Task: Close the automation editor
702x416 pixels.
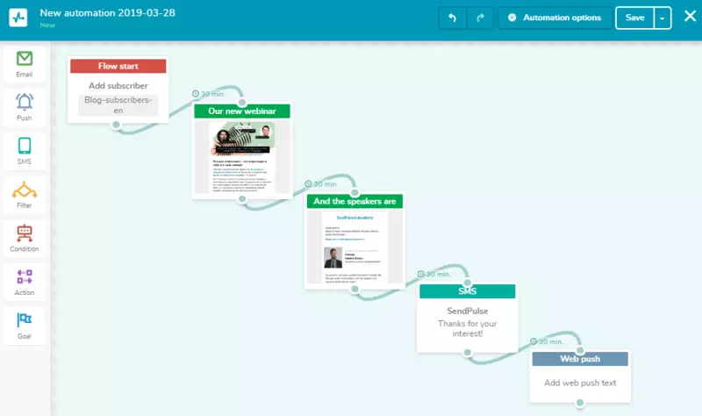Action: 690,17
